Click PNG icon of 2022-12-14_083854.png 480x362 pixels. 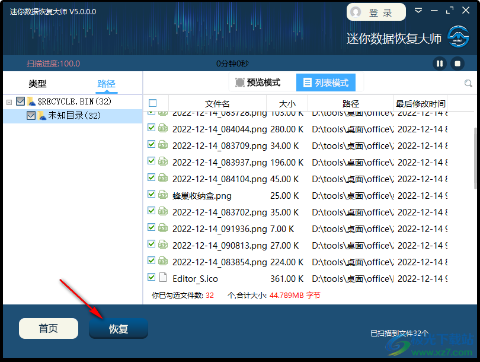pyautogui.click(x=163, y=261)
